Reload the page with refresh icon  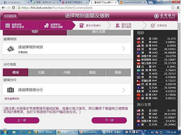14,7
